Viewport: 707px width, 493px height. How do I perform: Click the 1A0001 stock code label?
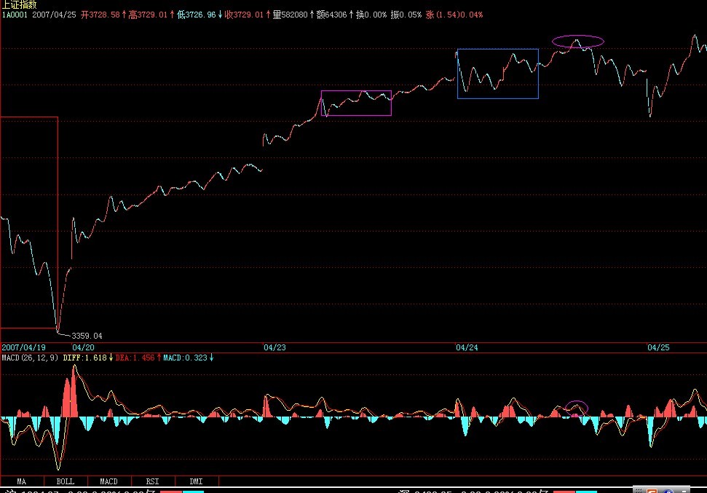coord(14,15)
